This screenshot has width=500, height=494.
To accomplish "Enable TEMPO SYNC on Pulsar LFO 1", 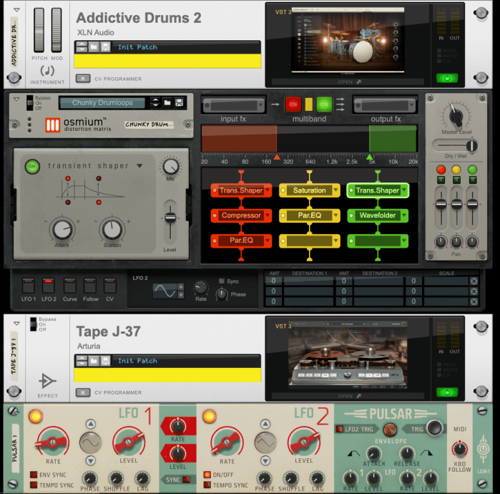I will coord(34,485).
